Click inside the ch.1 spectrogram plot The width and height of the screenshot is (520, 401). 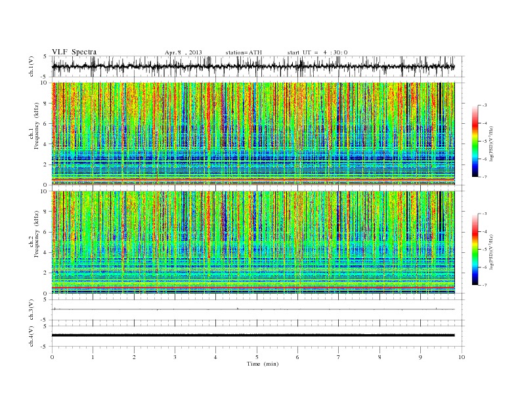[x=253, y=134]
